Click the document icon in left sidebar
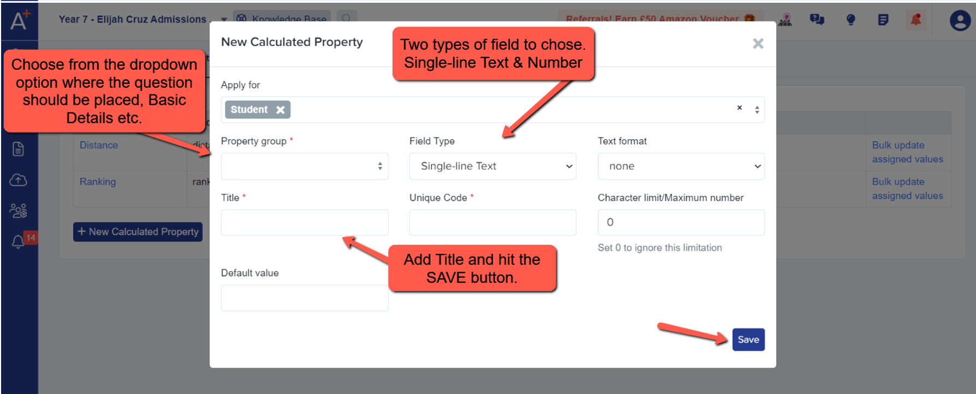 tap(18, 149)
